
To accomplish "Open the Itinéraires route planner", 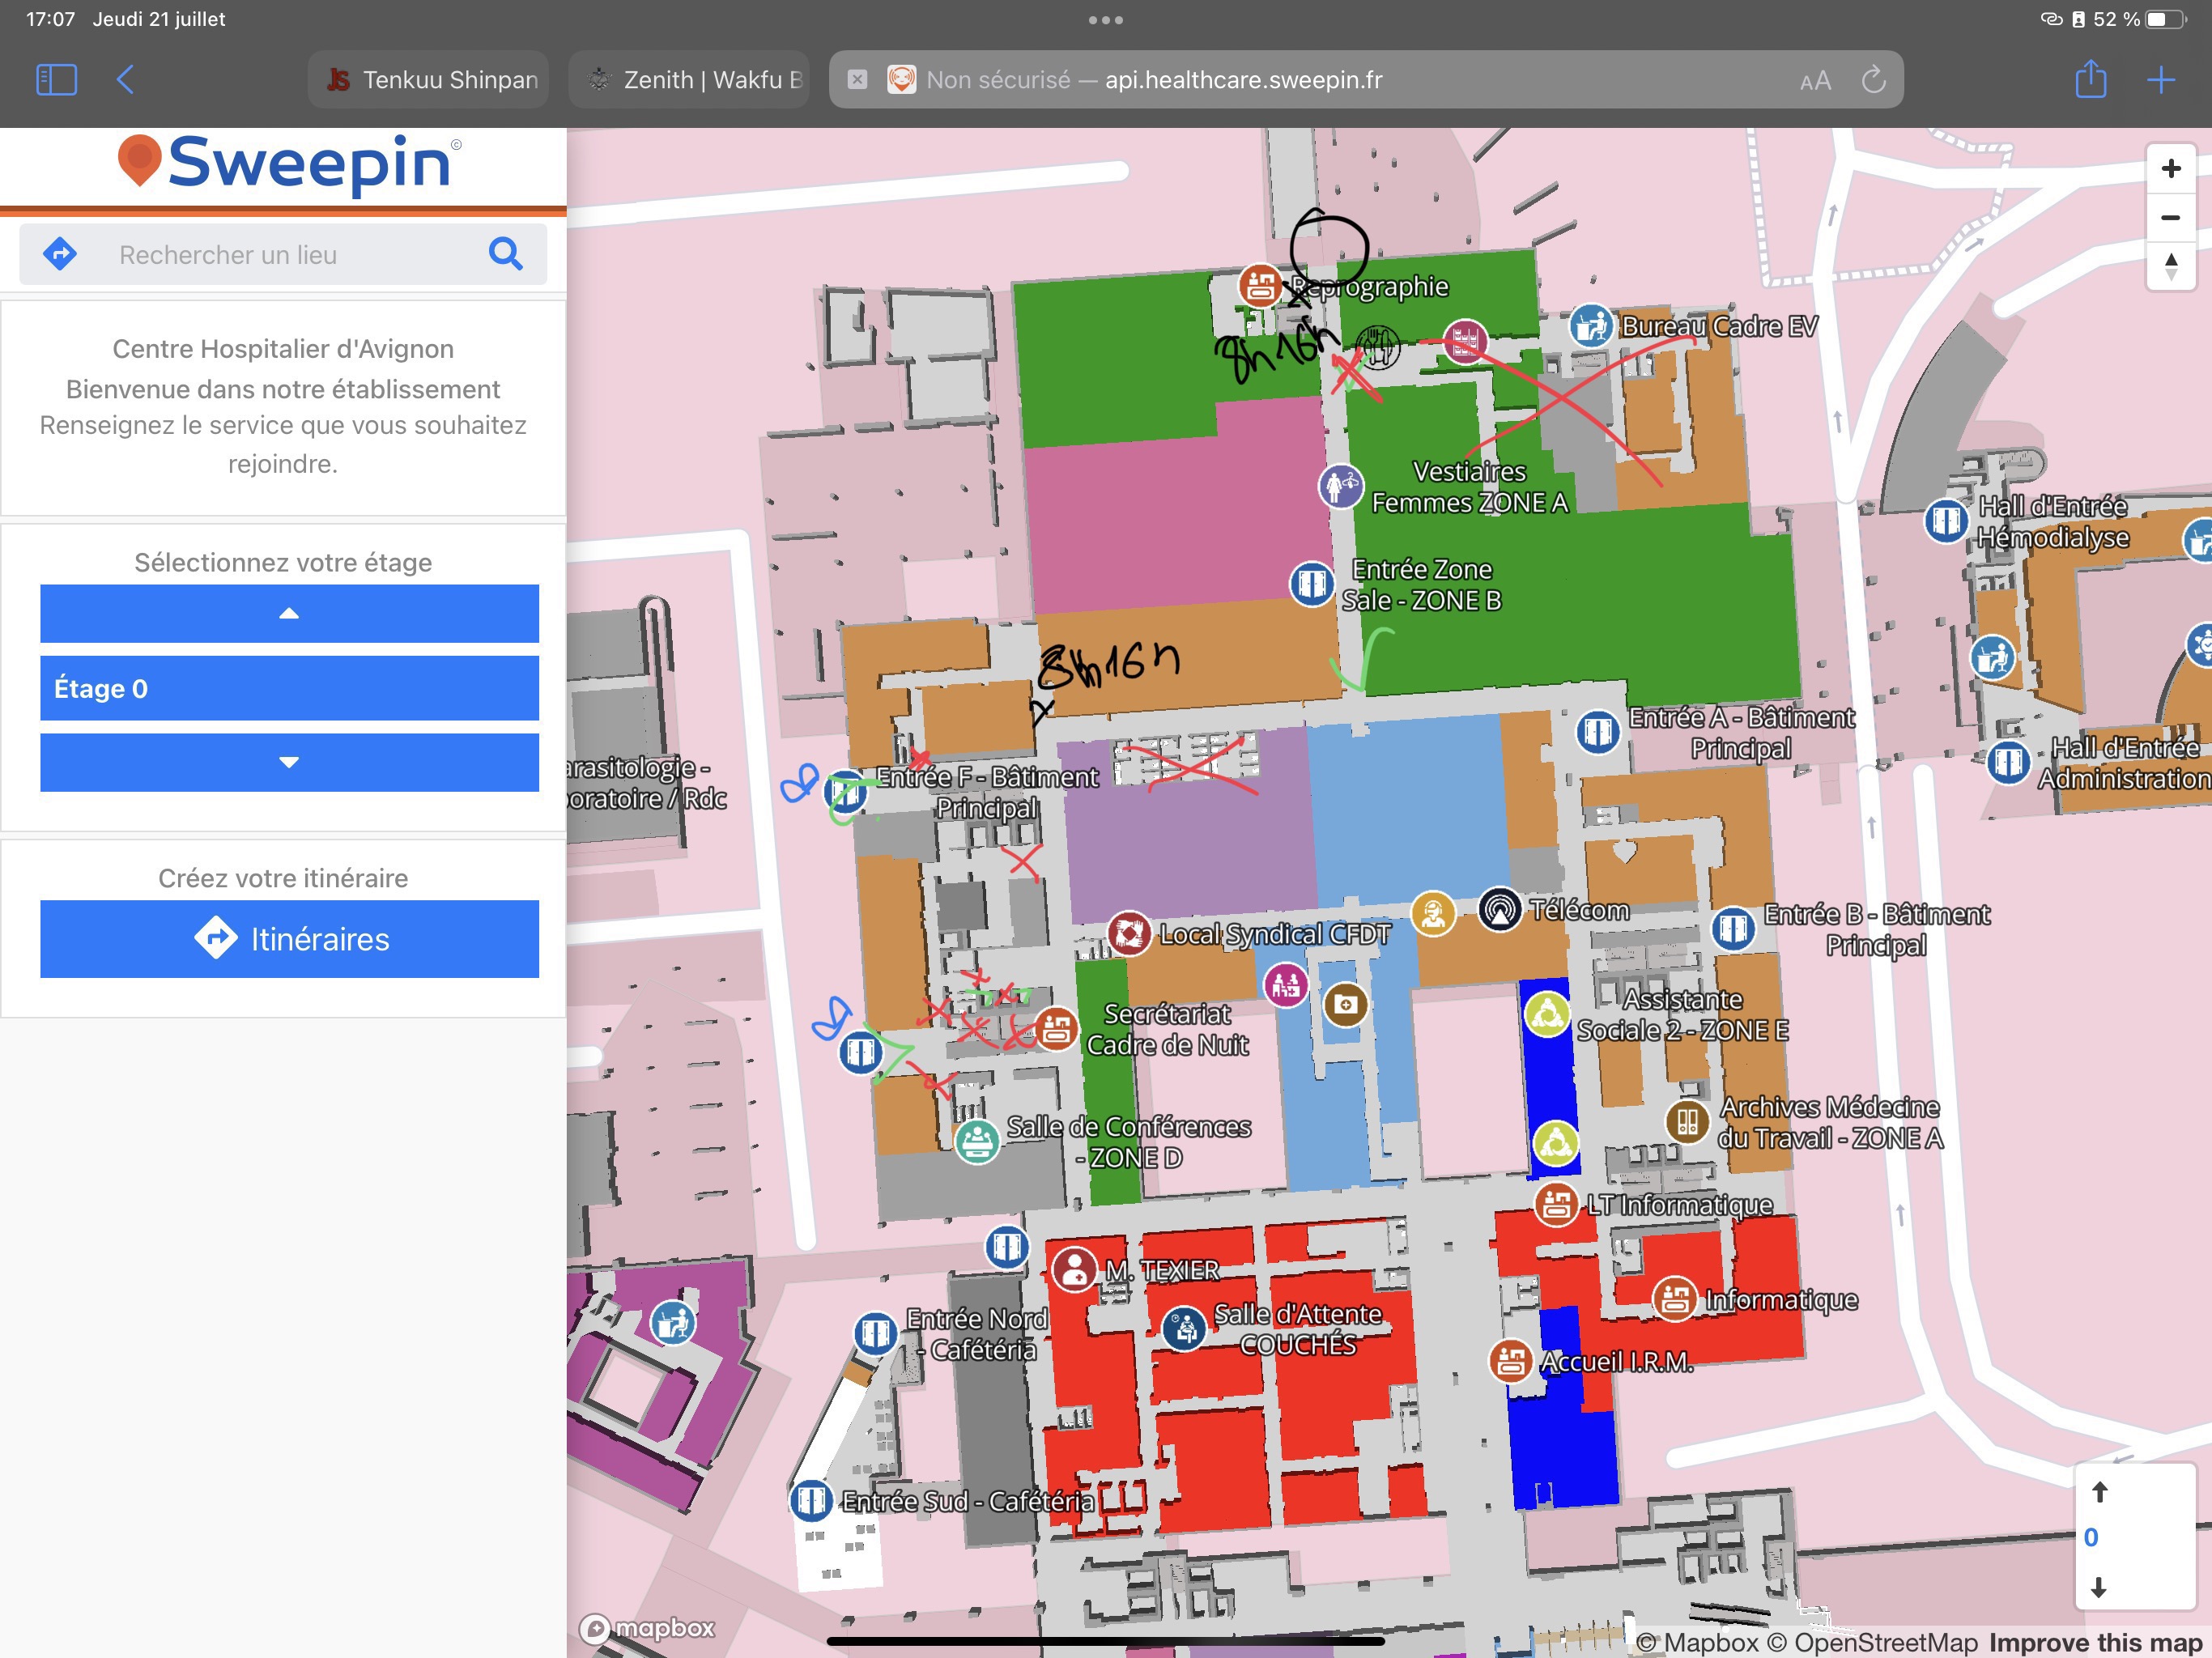I will point(289,939).
